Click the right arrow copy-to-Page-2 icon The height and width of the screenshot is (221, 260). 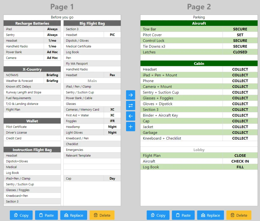coord(130,95)
